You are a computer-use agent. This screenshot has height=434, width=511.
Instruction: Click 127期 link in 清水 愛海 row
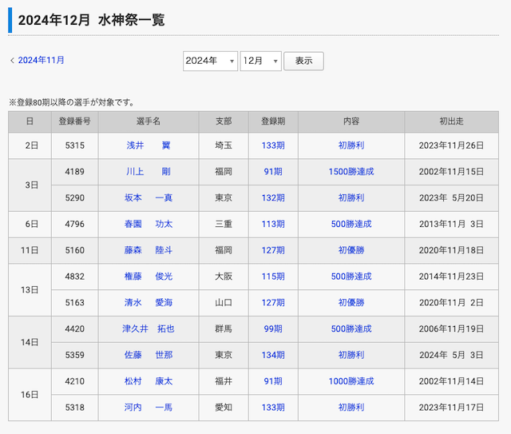coord(273,303)
